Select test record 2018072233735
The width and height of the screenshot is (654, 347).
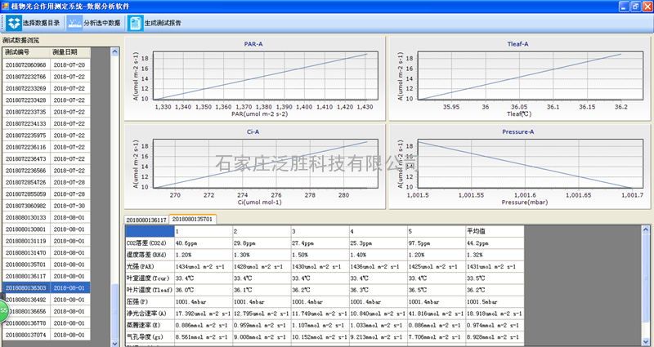tap(47, 112)
